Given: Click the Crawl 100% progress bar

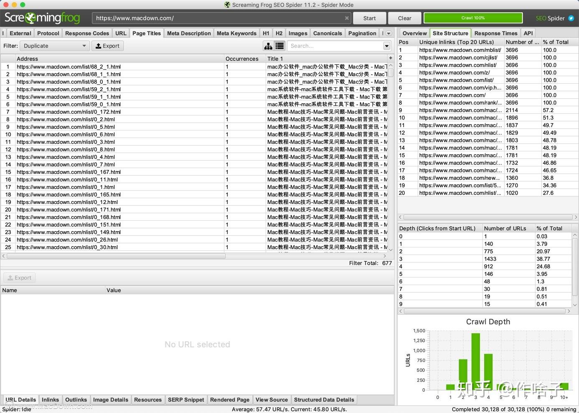Looking at the screenshot, I should coord(473,18).
